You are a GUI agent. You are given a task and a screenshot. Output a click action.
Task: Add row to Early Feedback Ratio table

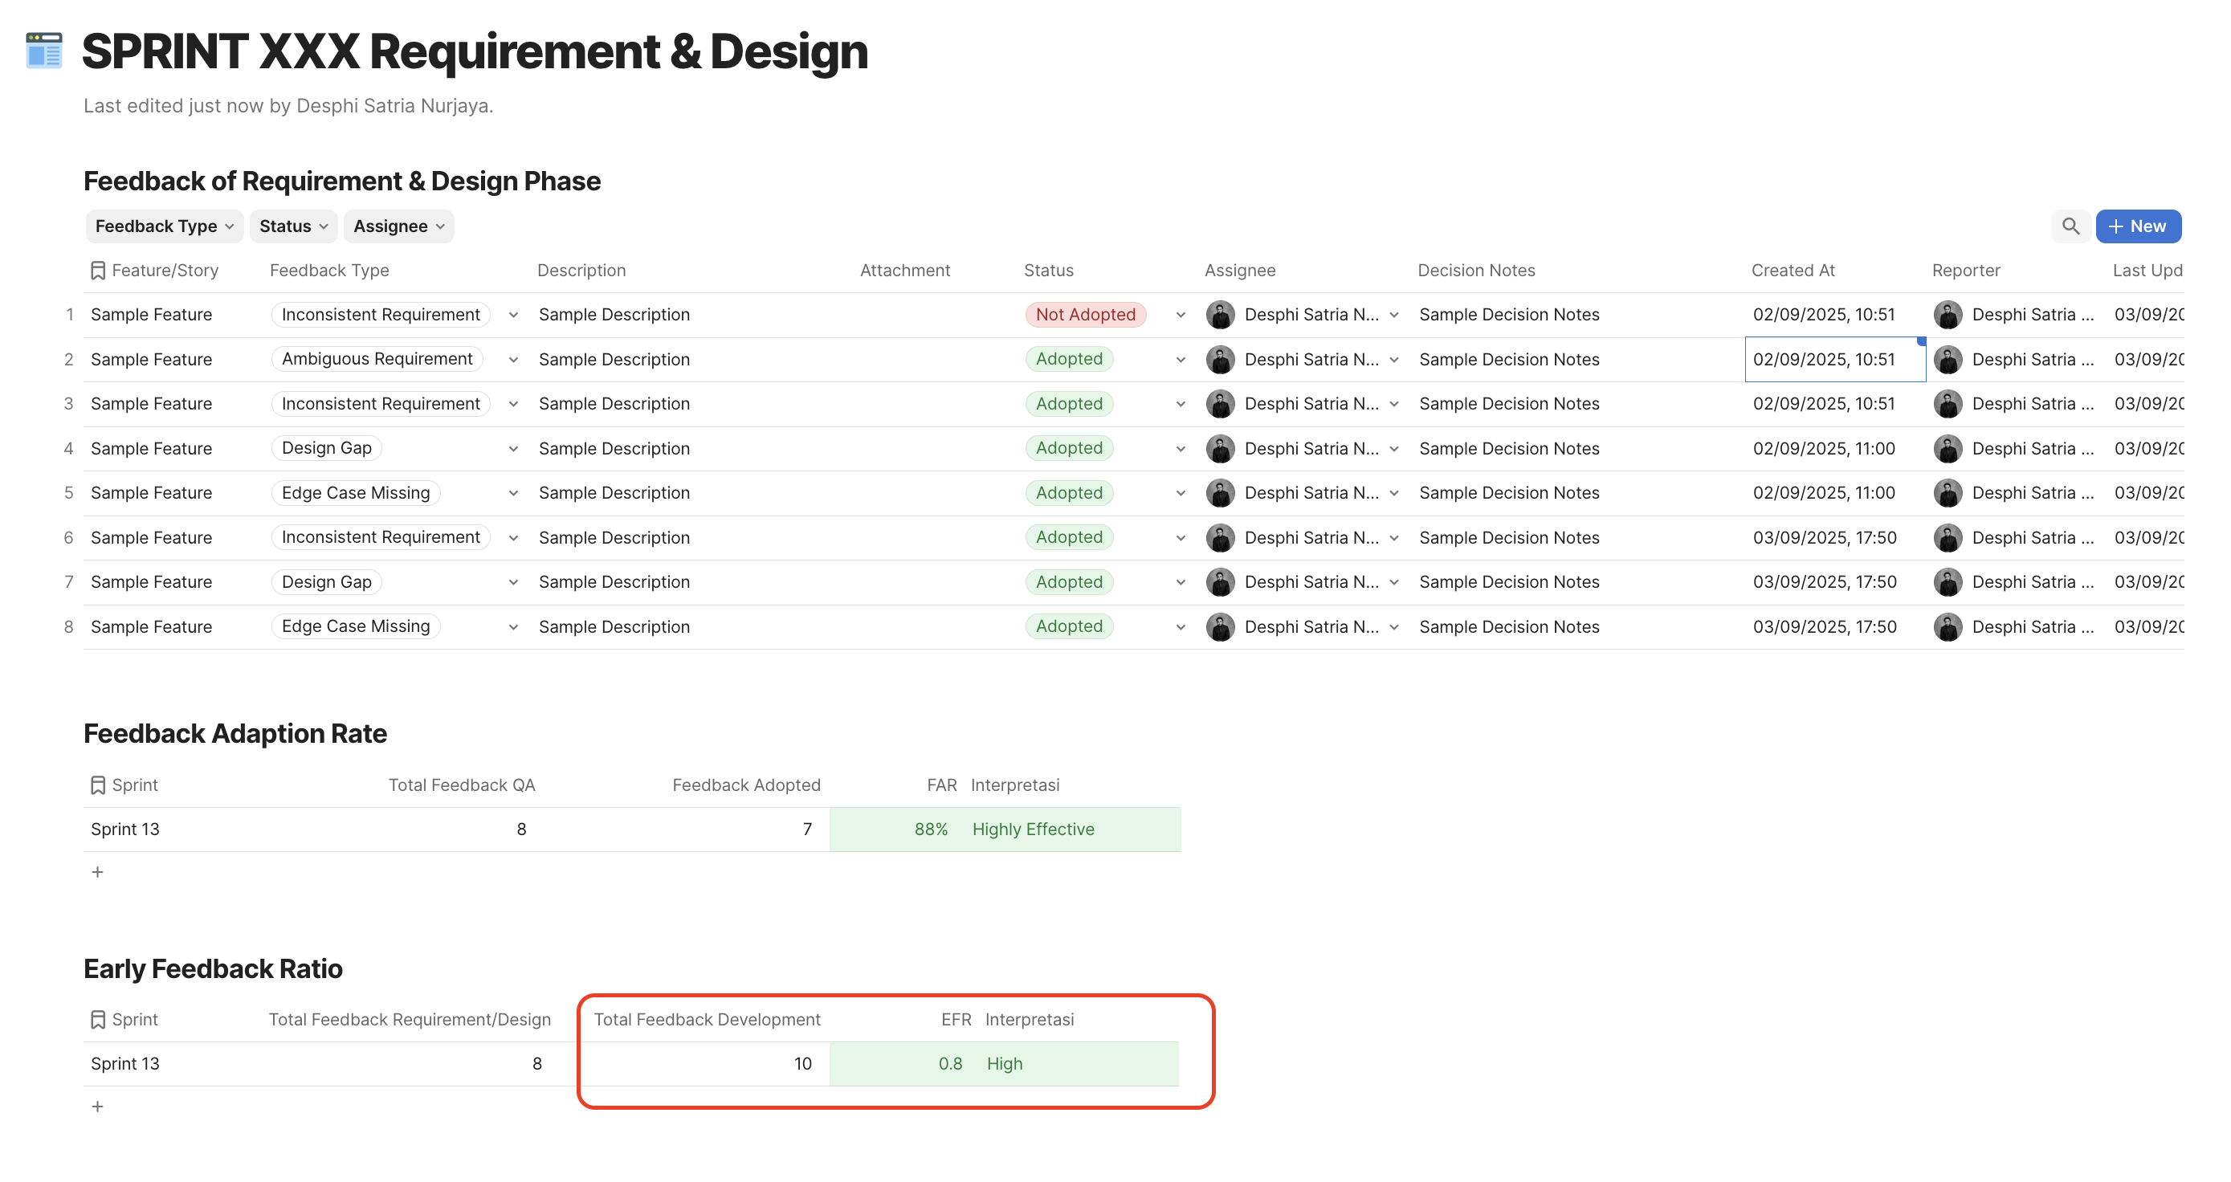click(98, 1106)
